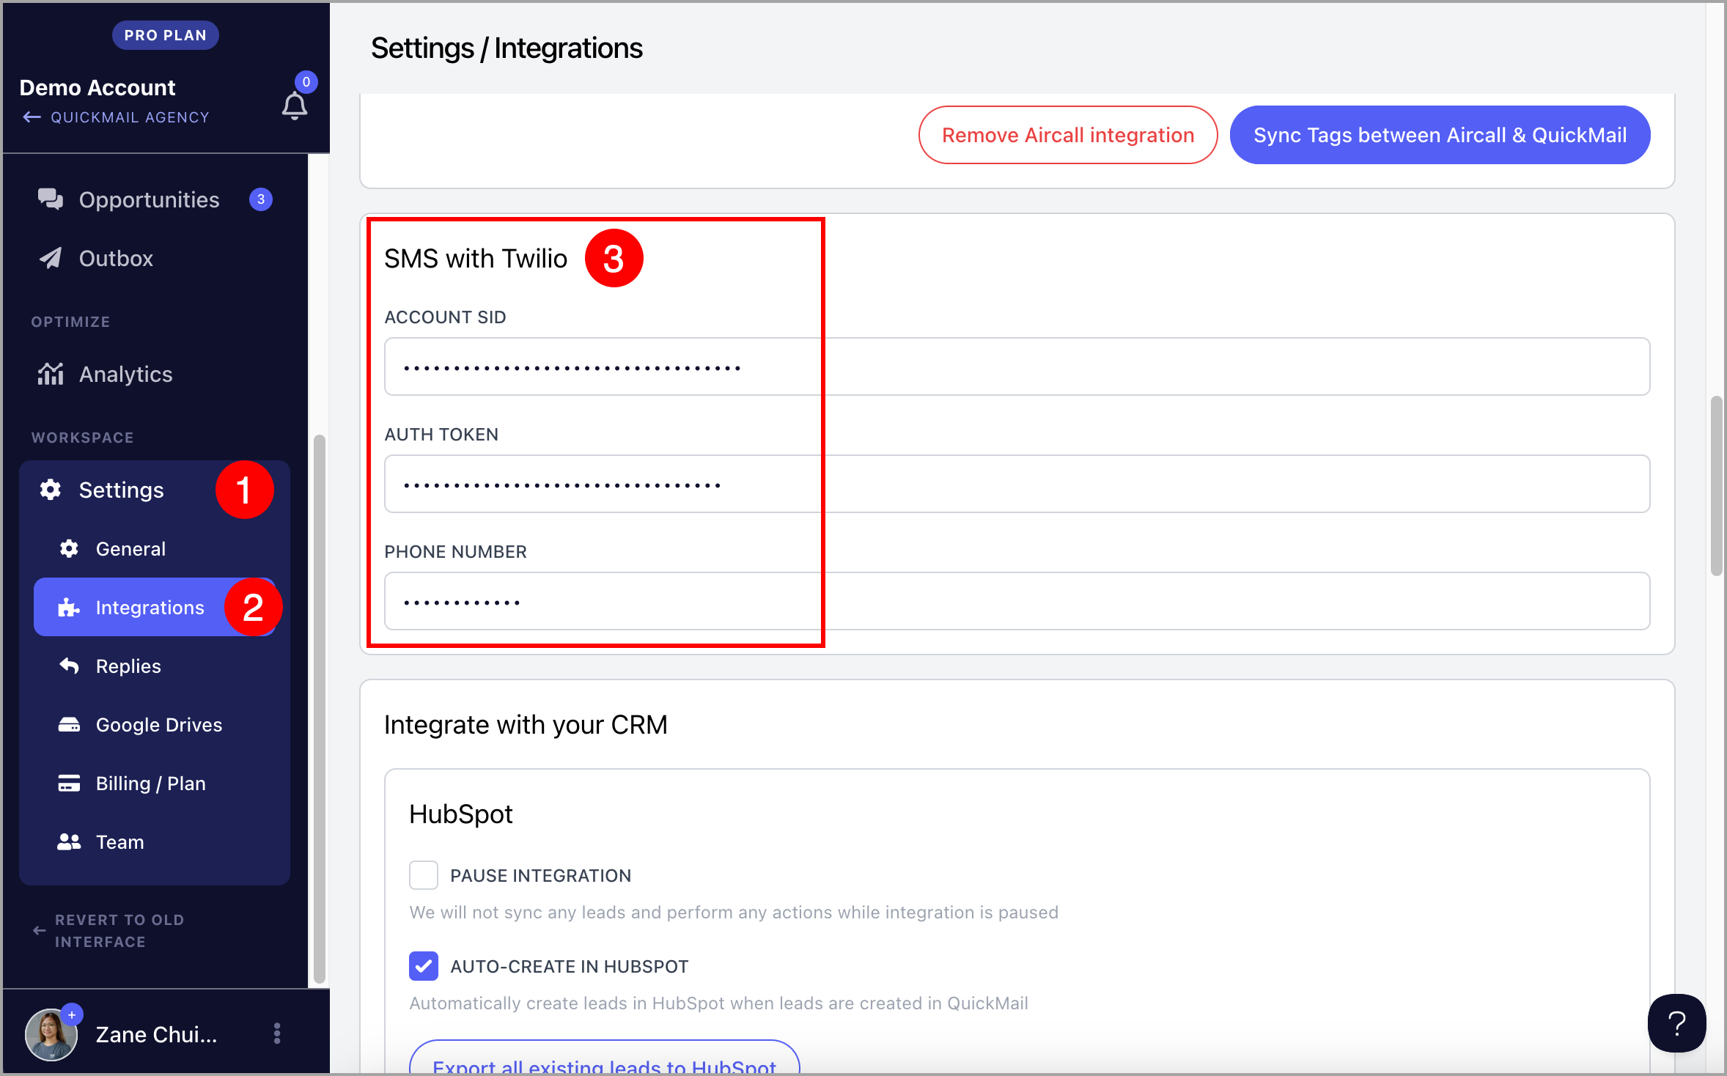Viewport: 1727px width, 1076px height.
Task: Click the Integrate with your CRM heading
Action: click(526, 725)
